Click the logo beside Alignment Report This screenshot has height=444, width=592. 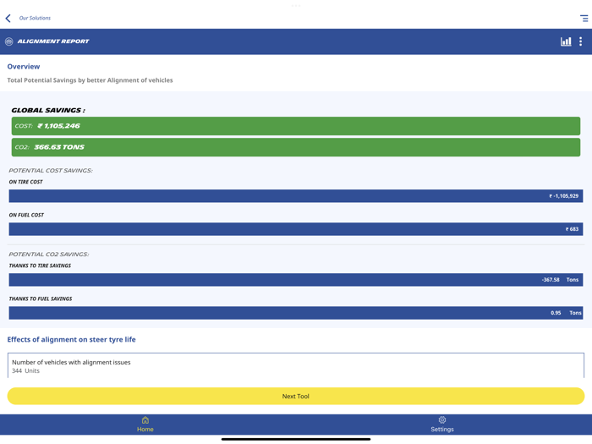tap(9, 41)
